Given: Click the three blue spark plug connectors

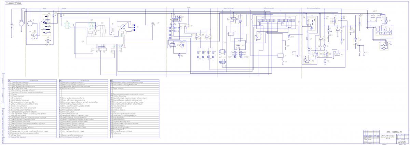Looking at the screenshot, I should [x=135, y=27].
